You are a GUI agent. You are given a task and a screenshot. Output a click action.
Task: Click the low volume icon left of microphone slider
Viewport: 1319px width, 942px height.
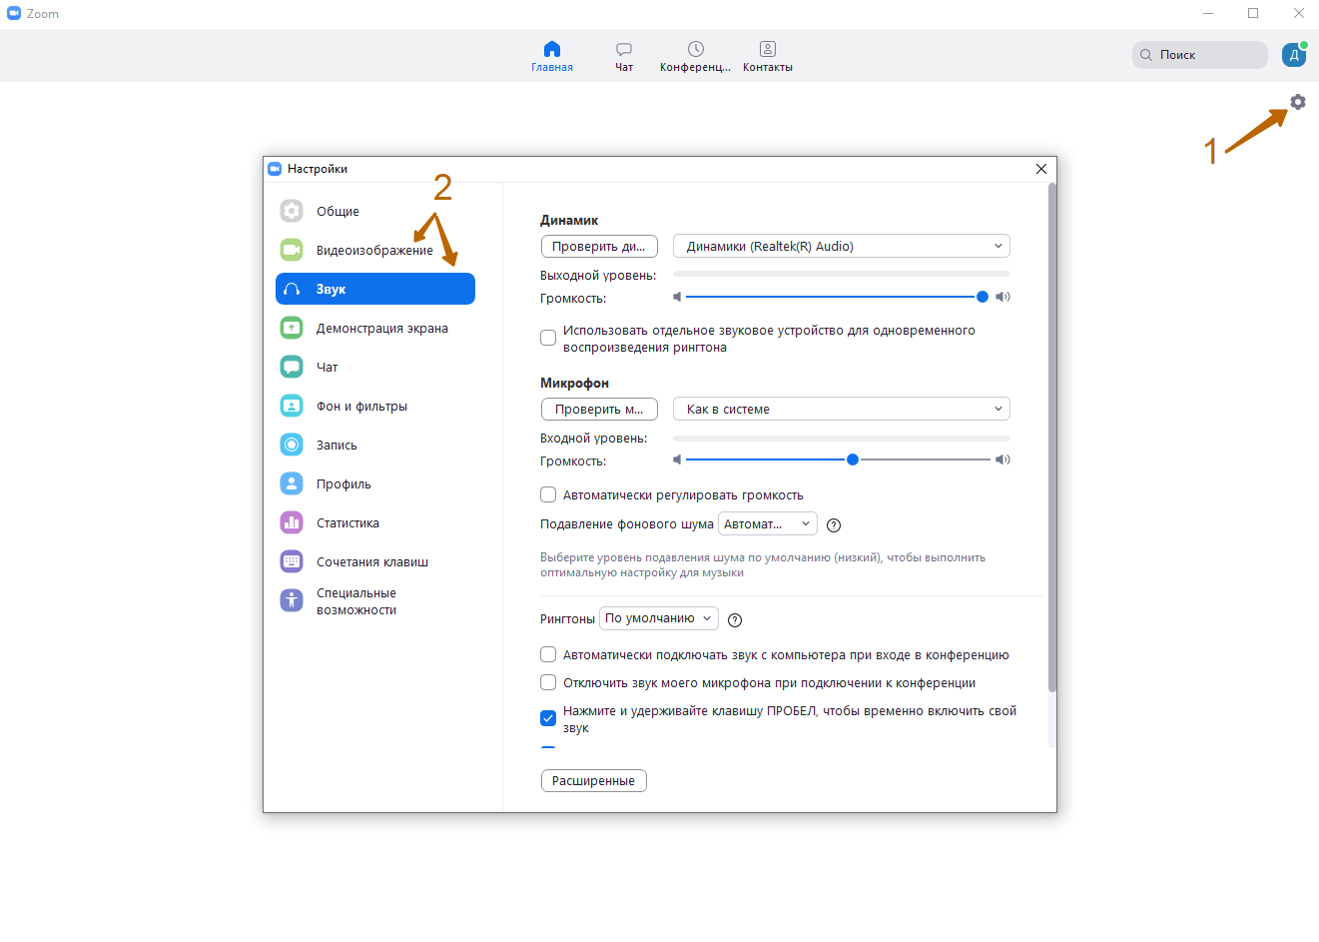tap(677, 460)
